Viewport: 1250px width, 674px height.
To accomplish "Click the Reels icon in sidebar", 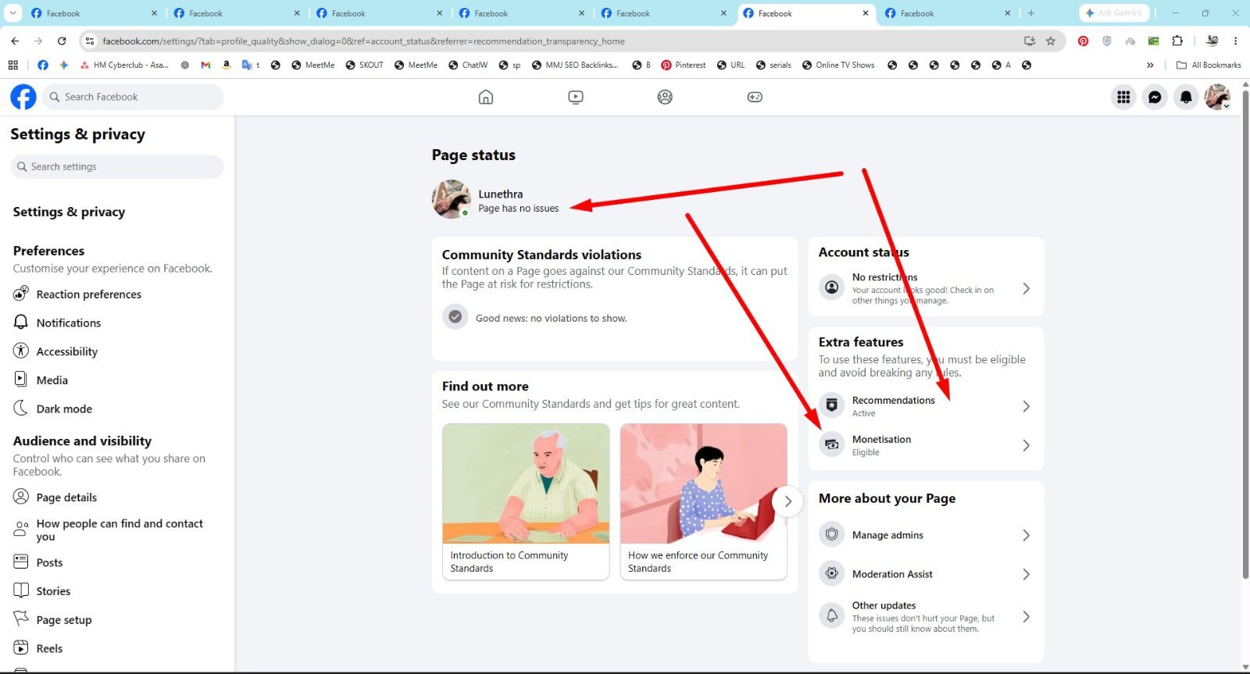I will 21,647.
